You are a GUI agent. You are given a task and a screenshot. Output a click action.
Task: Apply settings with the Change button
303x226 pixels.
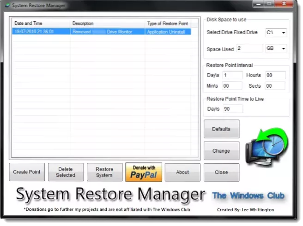pos(221,151)
